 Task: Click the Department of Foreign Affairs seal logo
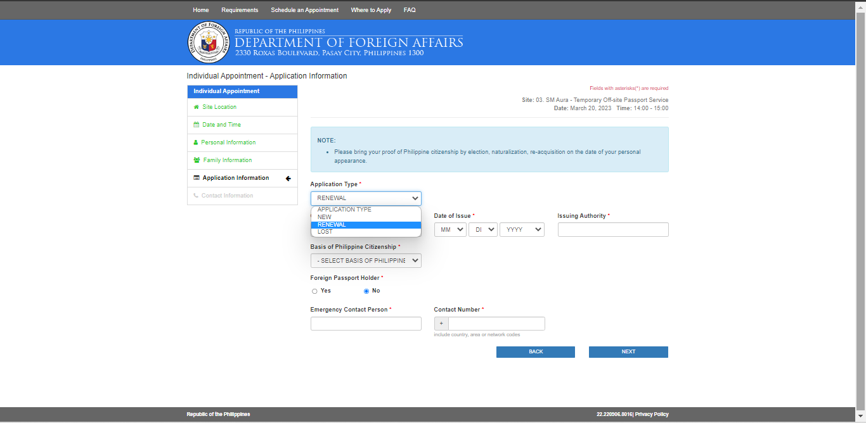[209, 42]
